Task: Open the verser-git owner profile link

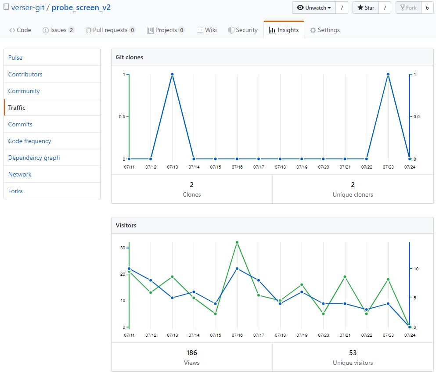Action: coord(27,7)
